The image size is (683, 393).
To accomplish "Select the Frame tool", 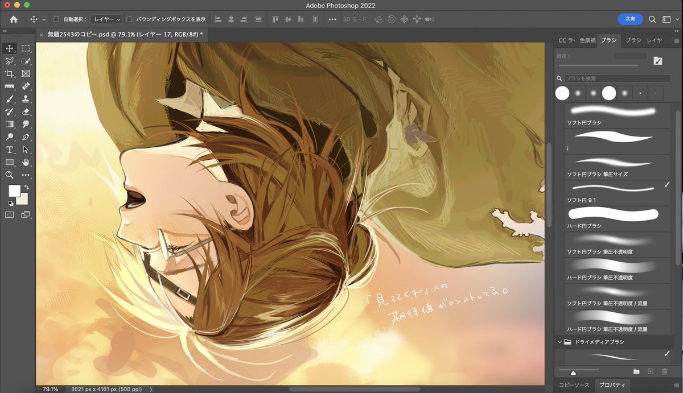I will click(x=26, y=74).
